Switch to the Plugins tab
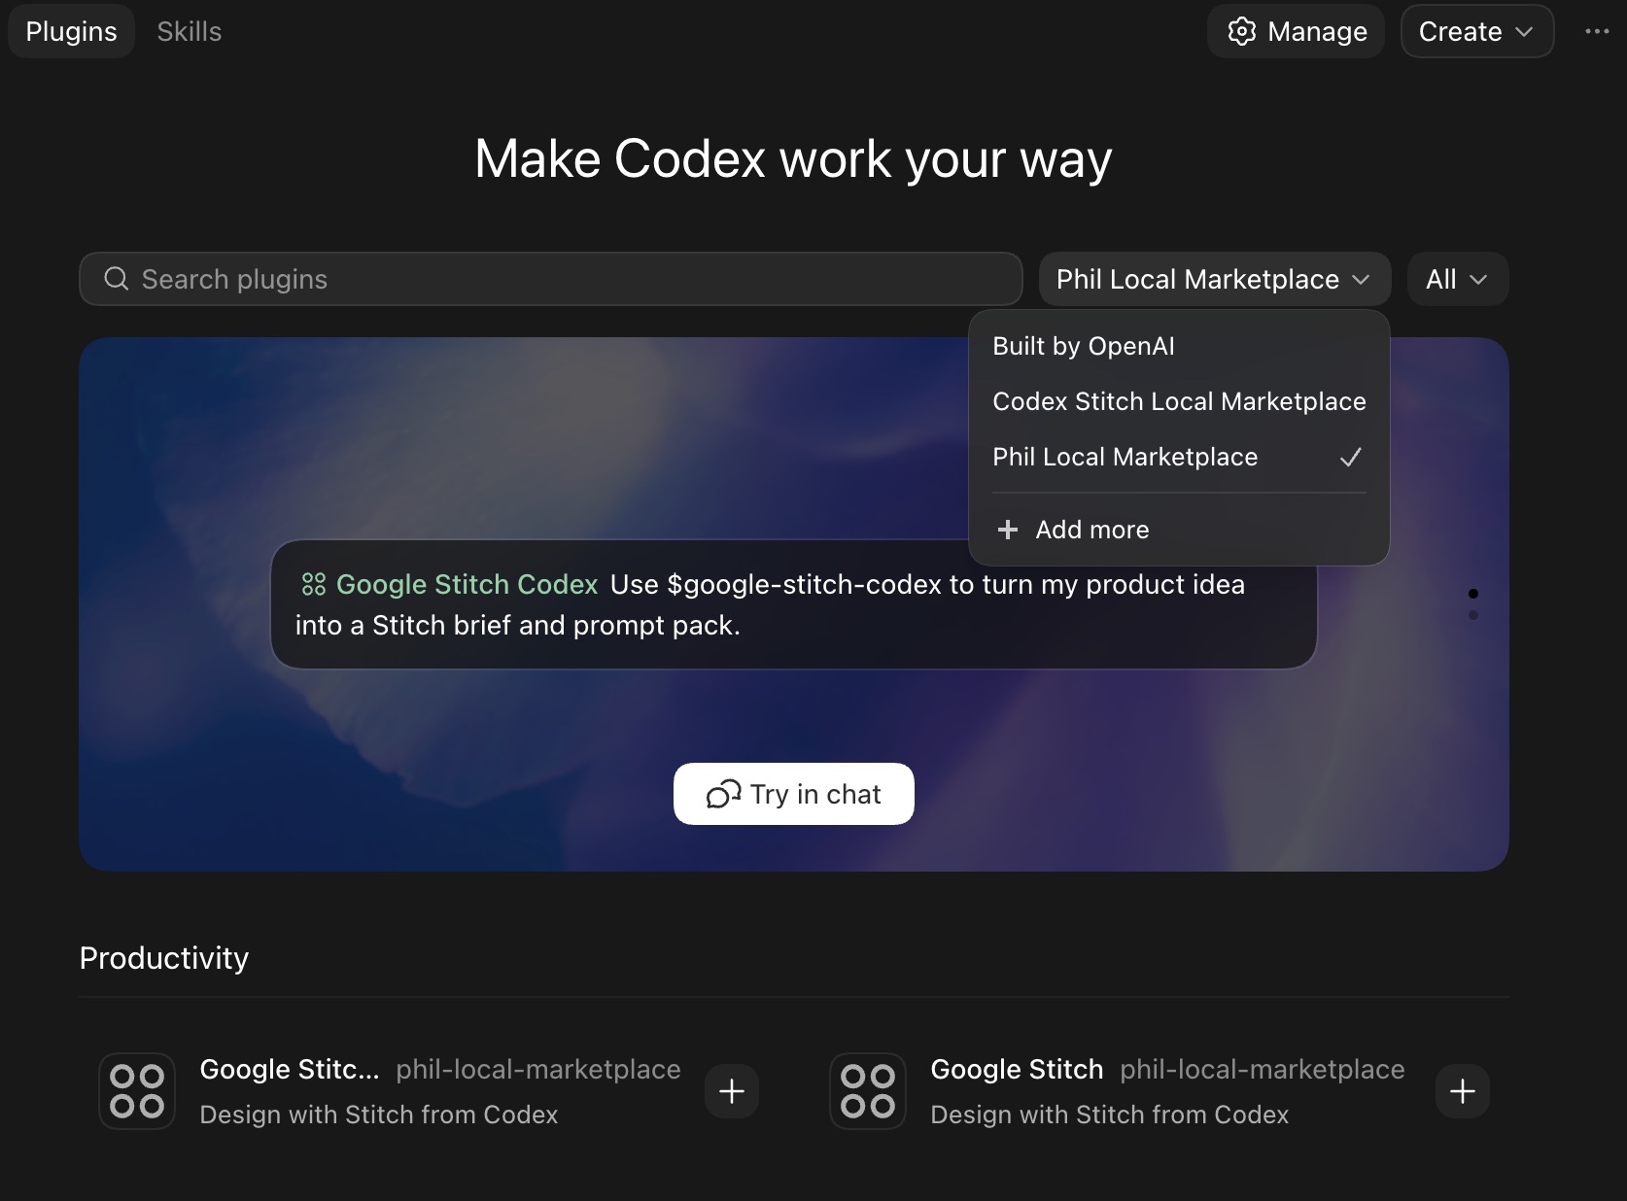 (71, 32)
